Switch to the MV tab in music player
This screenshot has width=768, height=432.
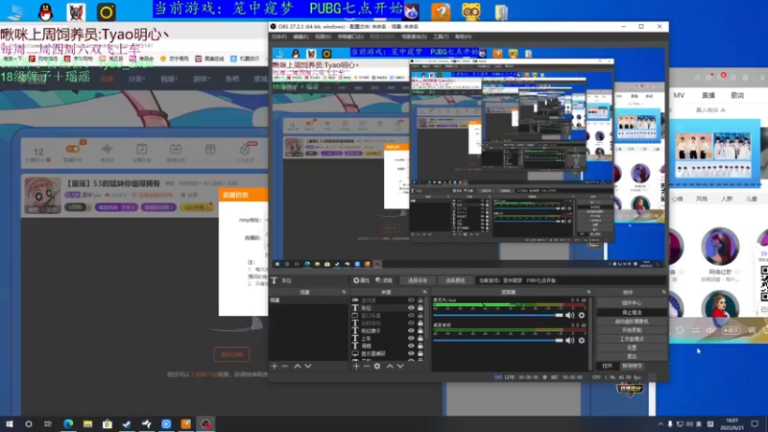(679, 95)
